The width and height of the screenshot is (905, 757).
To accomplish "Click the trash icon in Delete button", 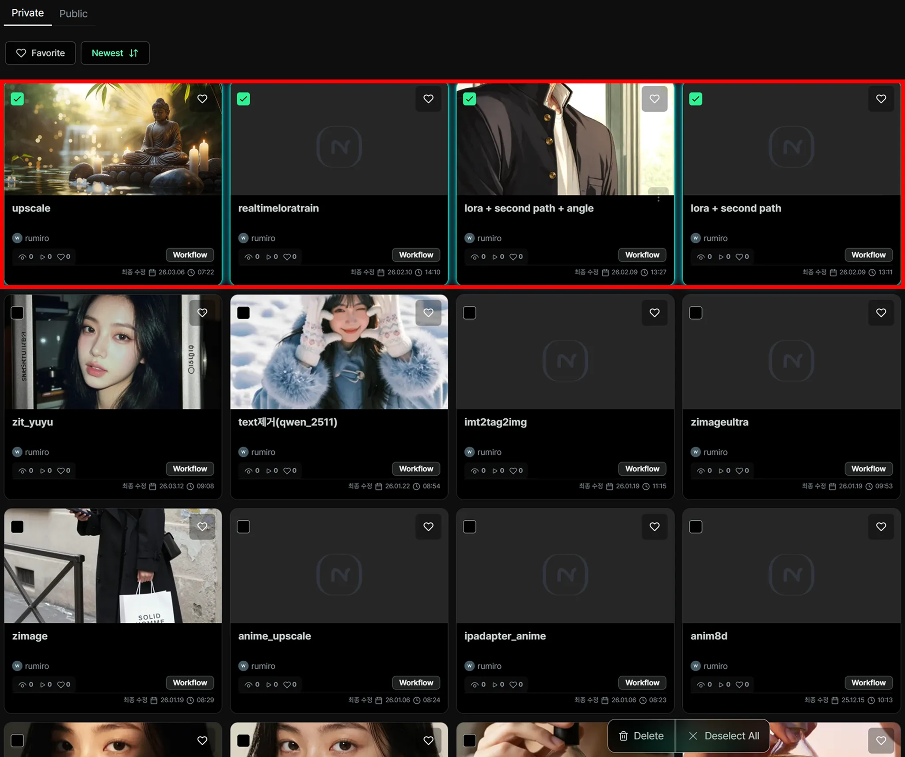I will 623,736.
